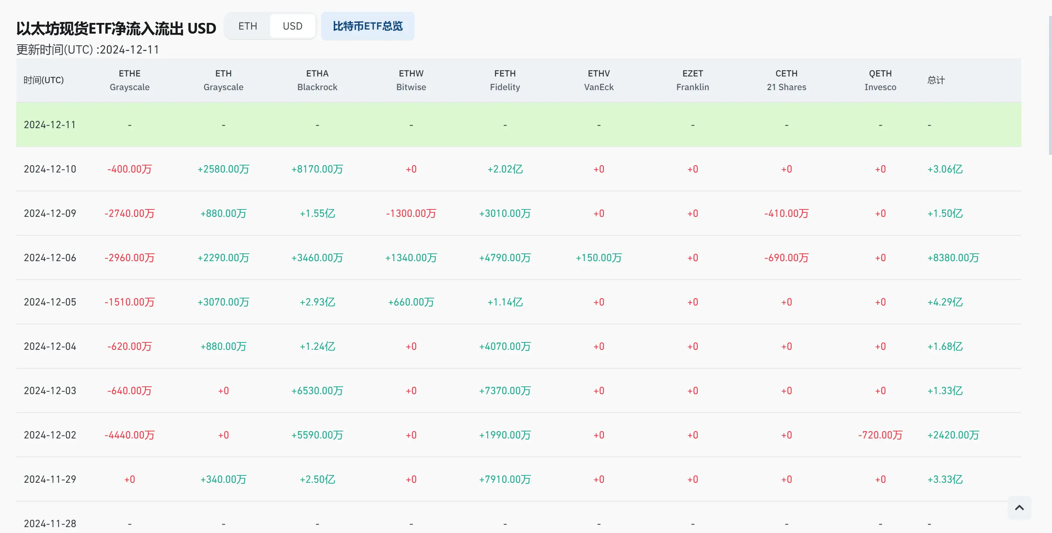Click the 2024-11-29 row date
Screen dimensions: 1052x533
pos(50,479)
